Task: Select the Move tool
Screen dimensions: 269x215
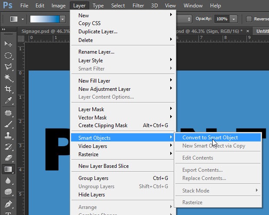Action: click(8, 44)
